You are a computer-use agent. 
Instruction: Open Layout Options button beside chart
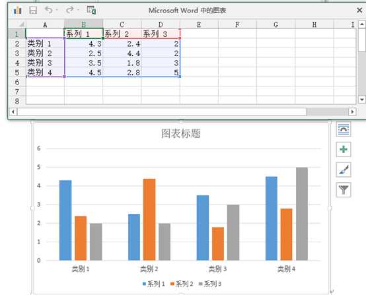344,129
